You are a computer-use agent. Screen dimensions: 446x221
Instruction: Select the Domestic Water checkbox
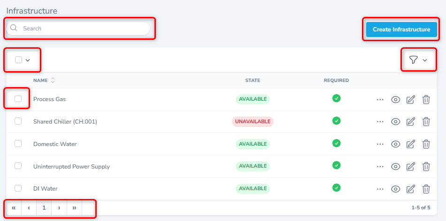tap(18, 144)
